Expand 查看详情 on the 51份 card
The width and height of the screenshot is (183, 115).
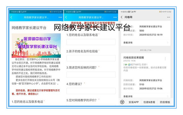tap(145, 96)
